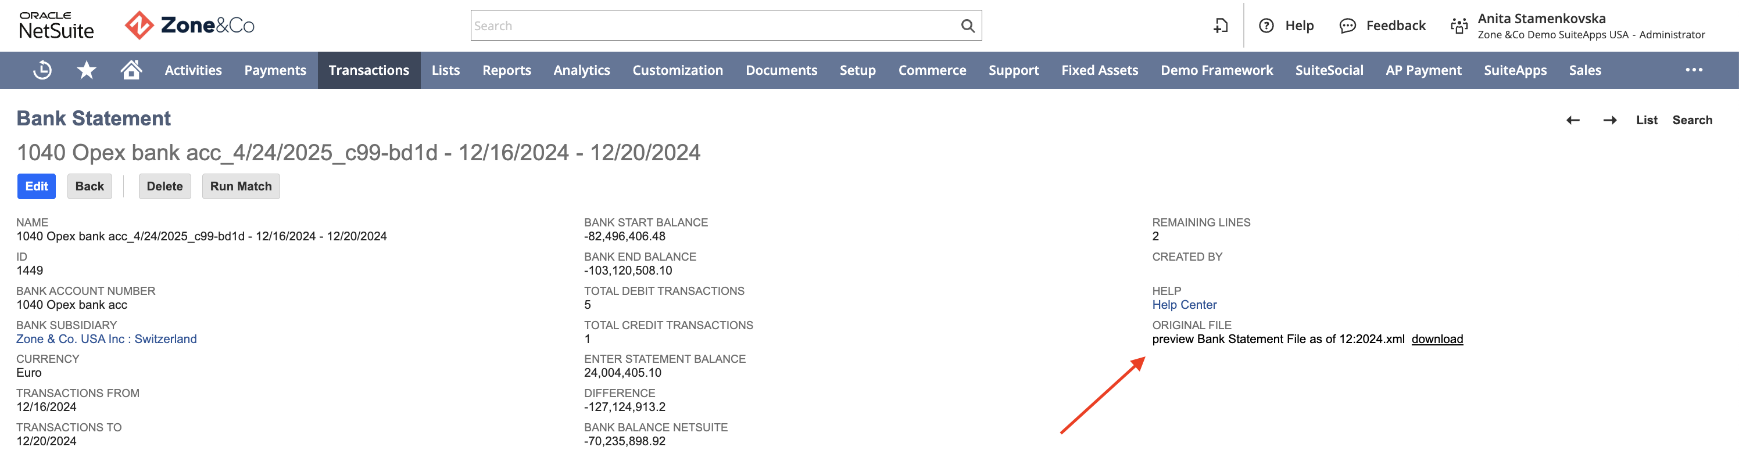
Task: Open the Demo Framework menu
Action: coord(1216,70)
